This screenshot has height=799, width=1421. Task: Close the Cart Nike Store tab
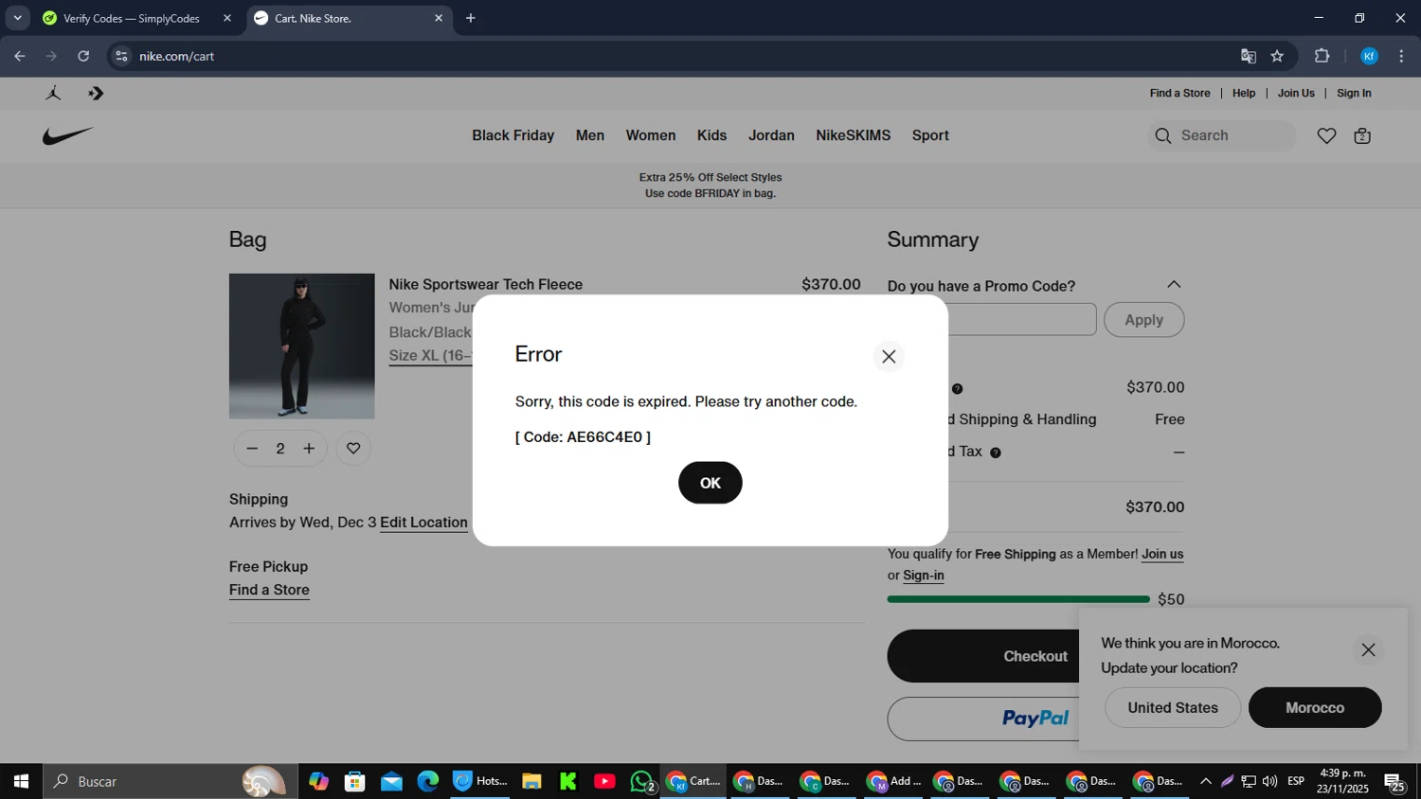click(x=439, y=18)
